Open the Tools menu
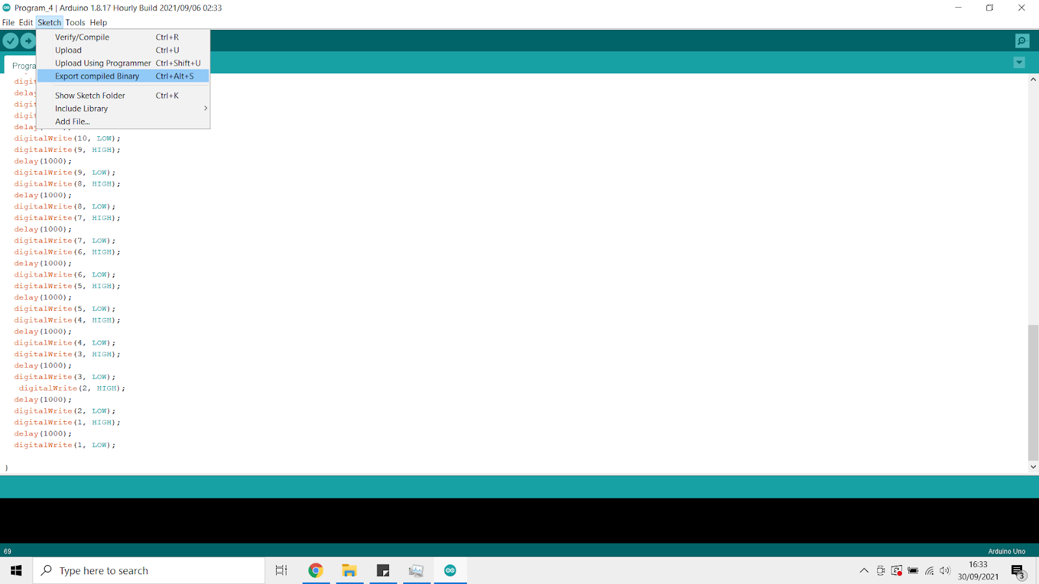Screen dimensions: 1039x584 click(x=75, y=23)
